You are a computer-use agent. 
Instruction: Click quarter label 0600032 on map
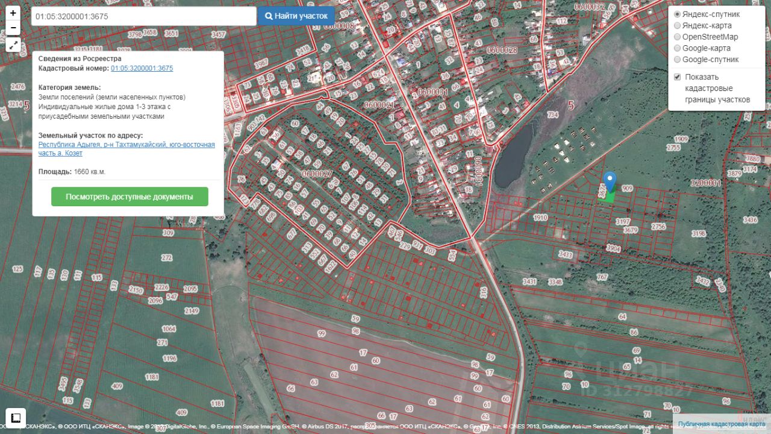(x=590, y=7)
